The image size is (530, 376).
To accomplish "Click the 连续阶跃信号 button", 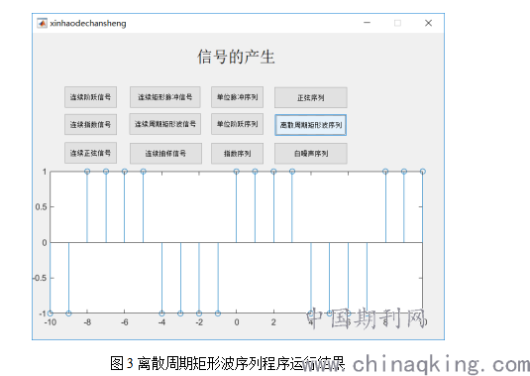I will pyautogui.click(x=90, y=97).
